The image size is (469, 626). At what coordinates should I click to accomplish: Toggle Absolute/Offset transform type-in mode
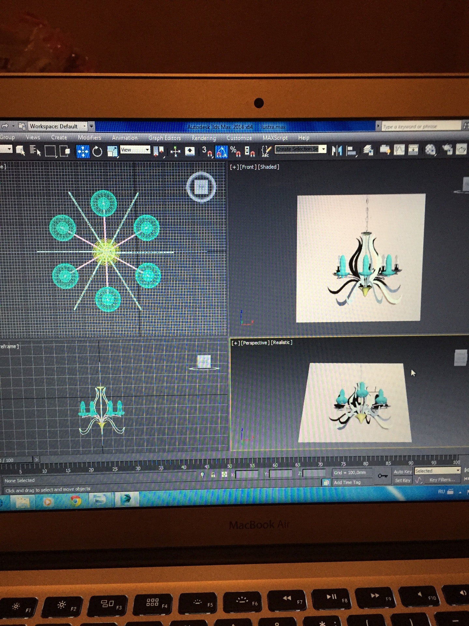tap(224, 475)
